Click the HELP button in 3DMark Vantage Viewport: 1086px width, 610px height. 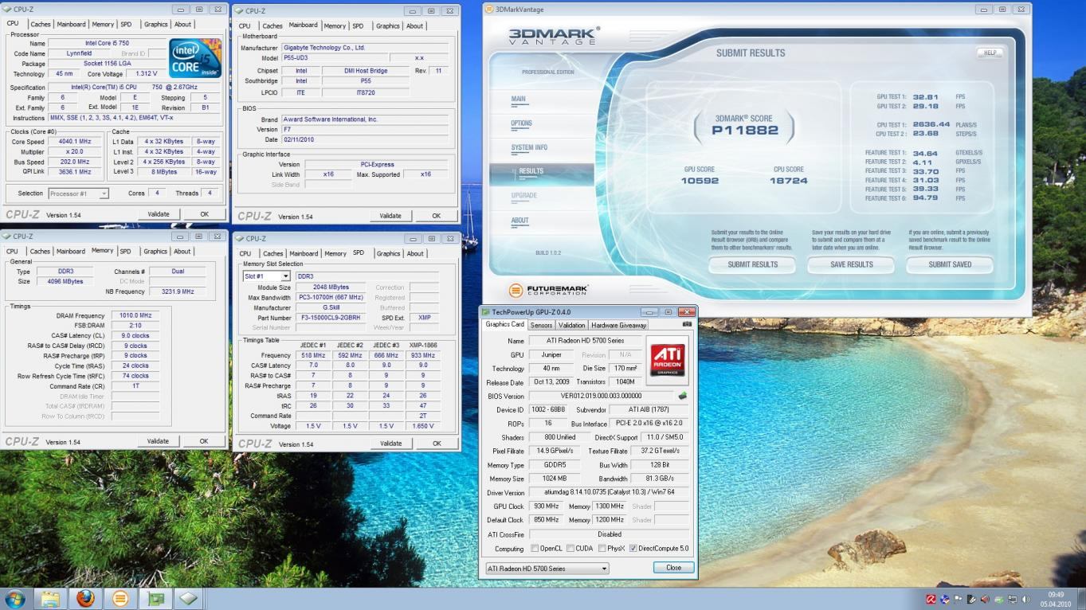pyautogui.click(x=990, y=53)
